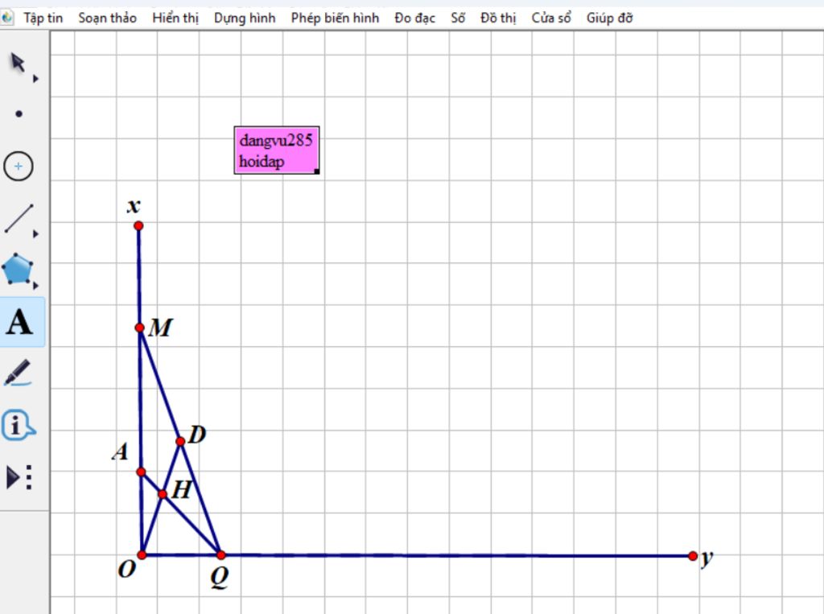Click the label Q text
This screenshot has height=614, width=824.
(x=220, y=578)
